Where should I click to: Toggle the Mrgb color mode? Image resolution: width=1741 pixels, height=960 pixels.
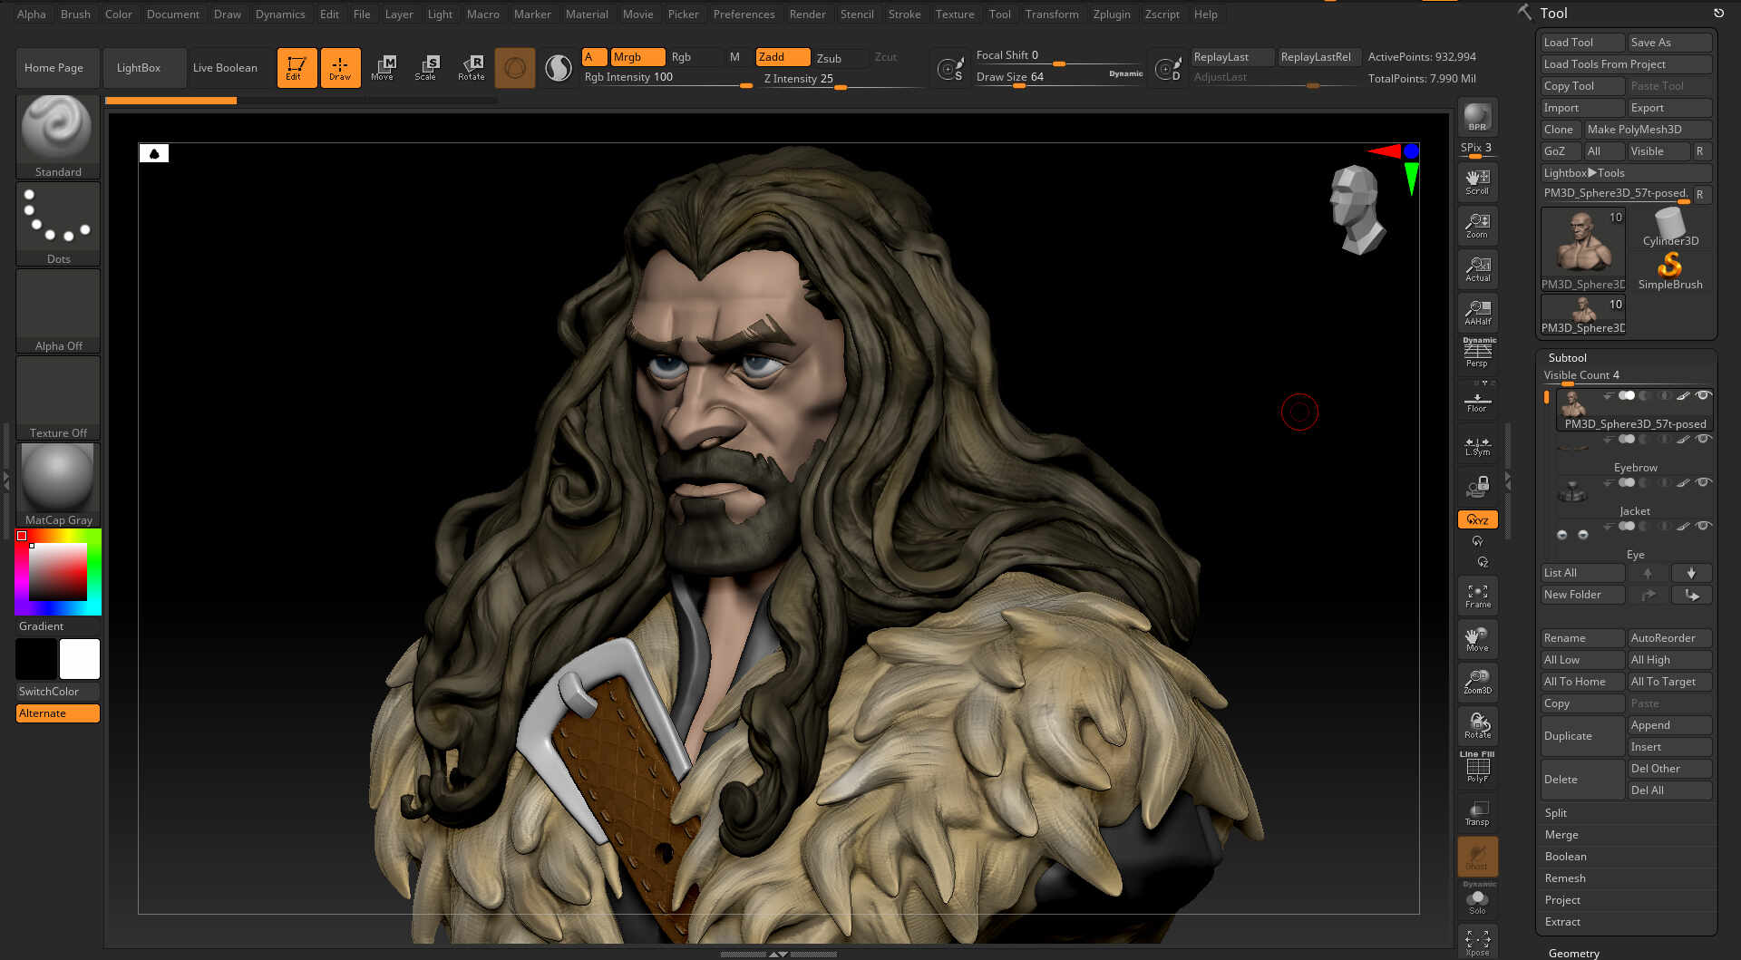637,57
